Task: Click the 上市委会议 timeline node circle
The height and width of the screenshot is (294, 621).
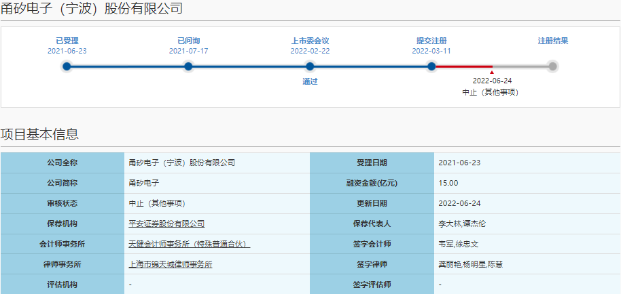Action: point(310,66)
